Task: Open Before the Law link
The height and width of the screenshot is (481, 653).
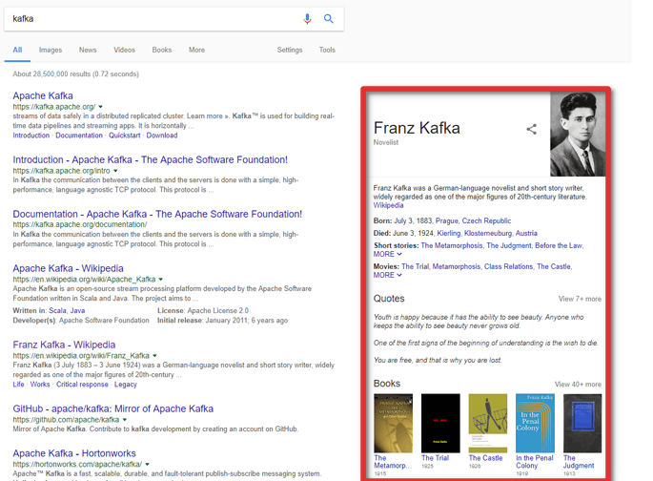Action: (x=559, y=246)
